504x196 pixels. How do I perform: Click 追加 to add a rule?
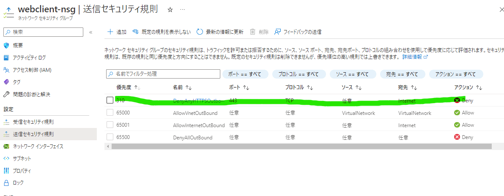(117, 32)
